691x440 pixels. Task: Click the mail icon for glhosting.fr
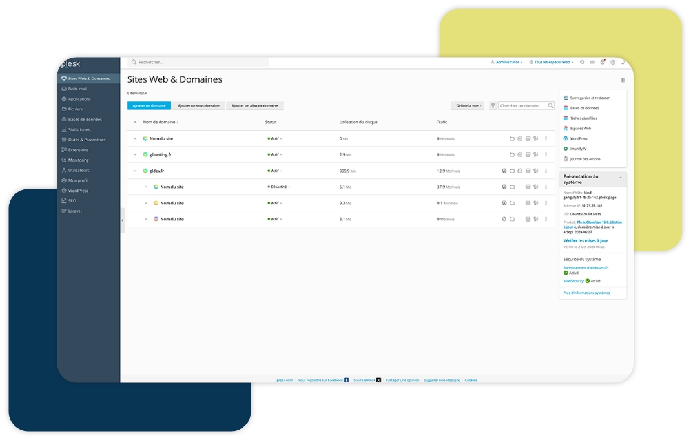[x=520, y=154]
